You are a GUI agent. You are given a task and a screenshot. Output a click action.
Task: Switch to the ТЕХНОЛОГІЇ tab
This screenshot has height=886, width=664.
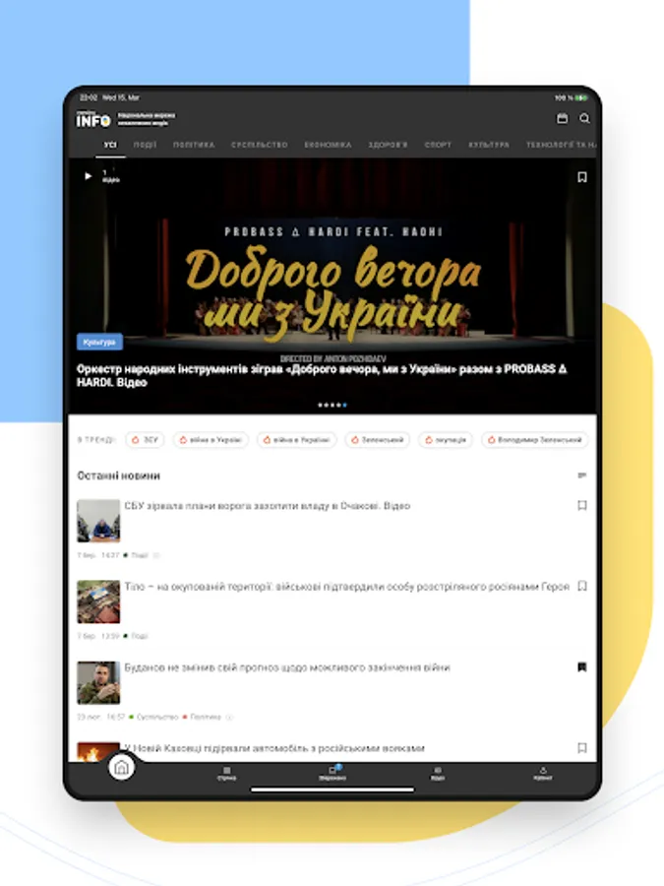561,145
